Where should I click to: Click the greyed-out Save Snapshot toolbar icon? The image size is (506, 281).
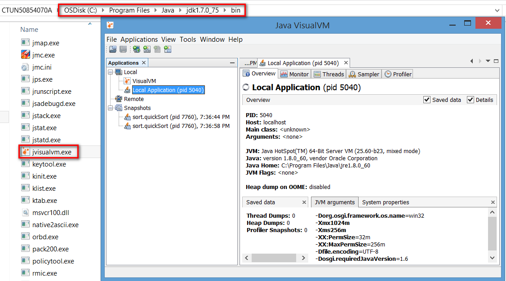(123, 49)
